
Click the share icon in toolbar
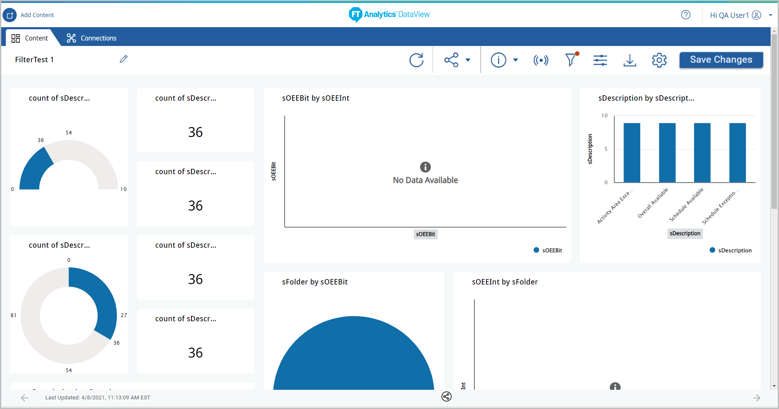click(x=451, y=60)
